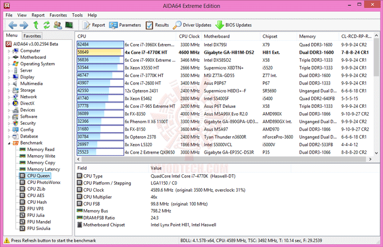Expand the Display tree node
383x247 pixels.
(x=9, y=78)
